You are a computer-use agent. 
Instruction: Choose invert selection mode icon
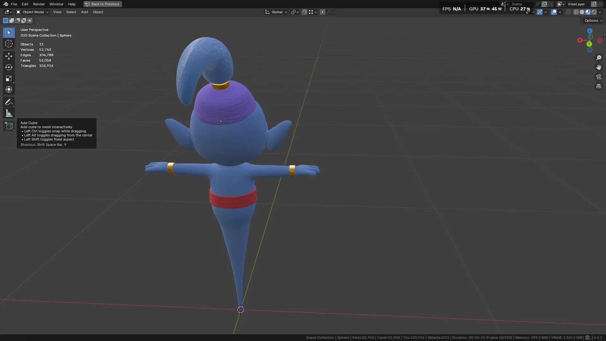[x=24, y=21]
